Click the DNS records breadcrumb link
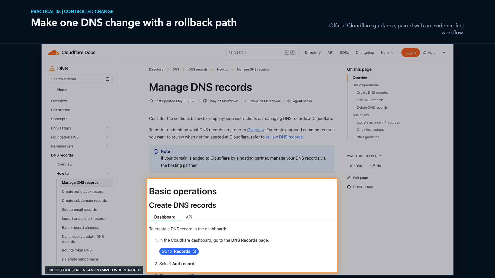495x278 pixels. 198,69
